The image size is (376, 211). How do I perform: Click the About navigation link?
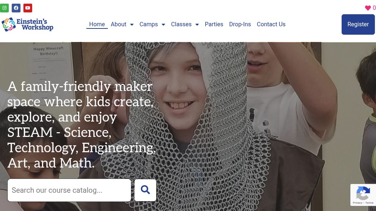(x=119, y=24)
